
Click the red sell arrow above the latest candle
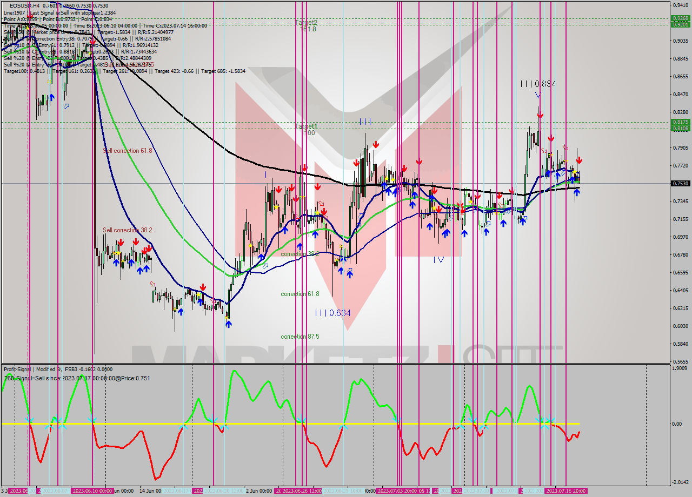pyautogui.click(x=579, y=160)
